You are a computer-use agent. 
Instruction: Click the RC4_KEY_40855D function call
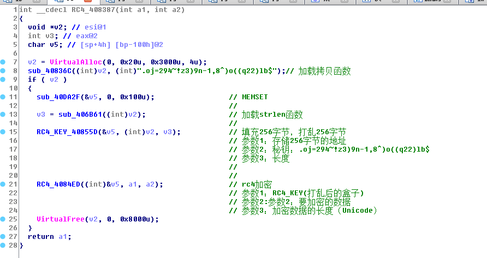67,131
